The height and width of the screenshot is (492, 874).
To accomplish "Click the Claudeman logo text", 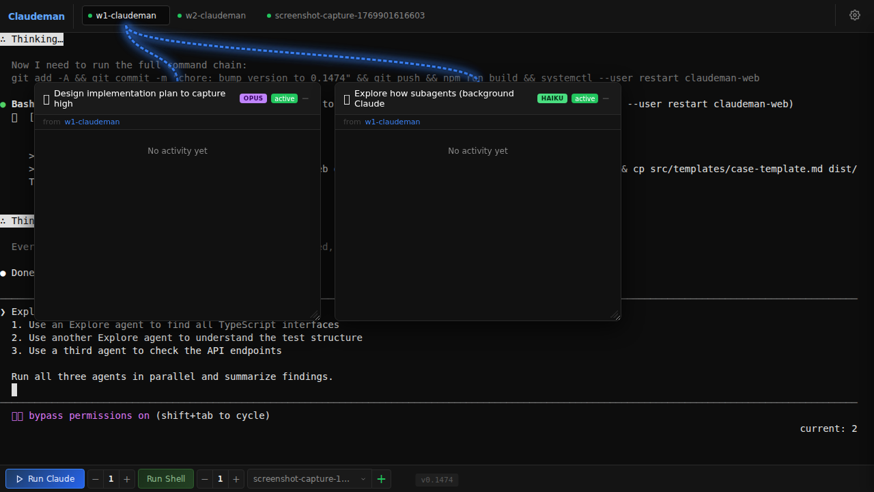I will coord(36,16).
